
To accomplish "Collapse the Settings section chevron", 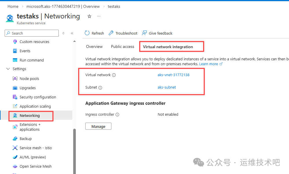I will (8, 69).
